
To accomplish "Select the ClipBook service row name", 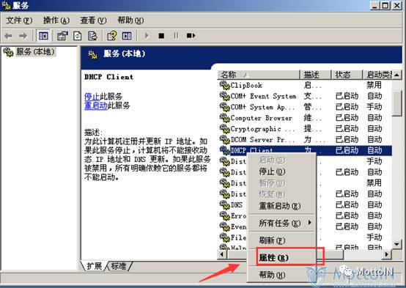I will point(246,85).
